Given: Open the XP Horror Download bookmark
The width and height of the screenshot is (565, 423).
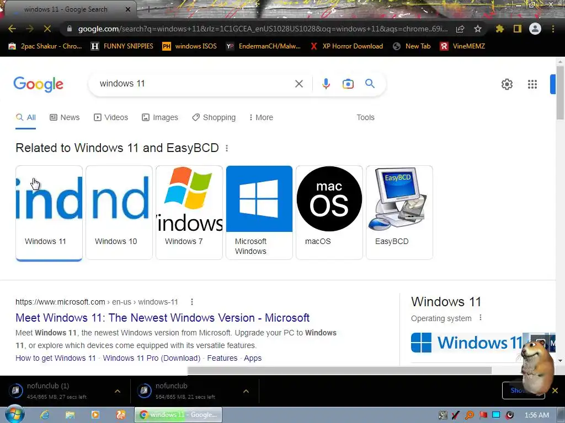Looking at the screenshot, I should (x=347, y=46).
